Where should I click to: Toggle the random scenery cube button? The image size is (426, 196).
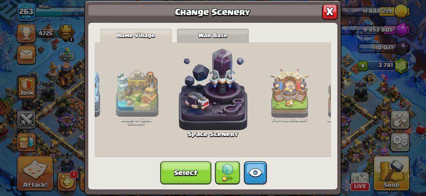228,173
